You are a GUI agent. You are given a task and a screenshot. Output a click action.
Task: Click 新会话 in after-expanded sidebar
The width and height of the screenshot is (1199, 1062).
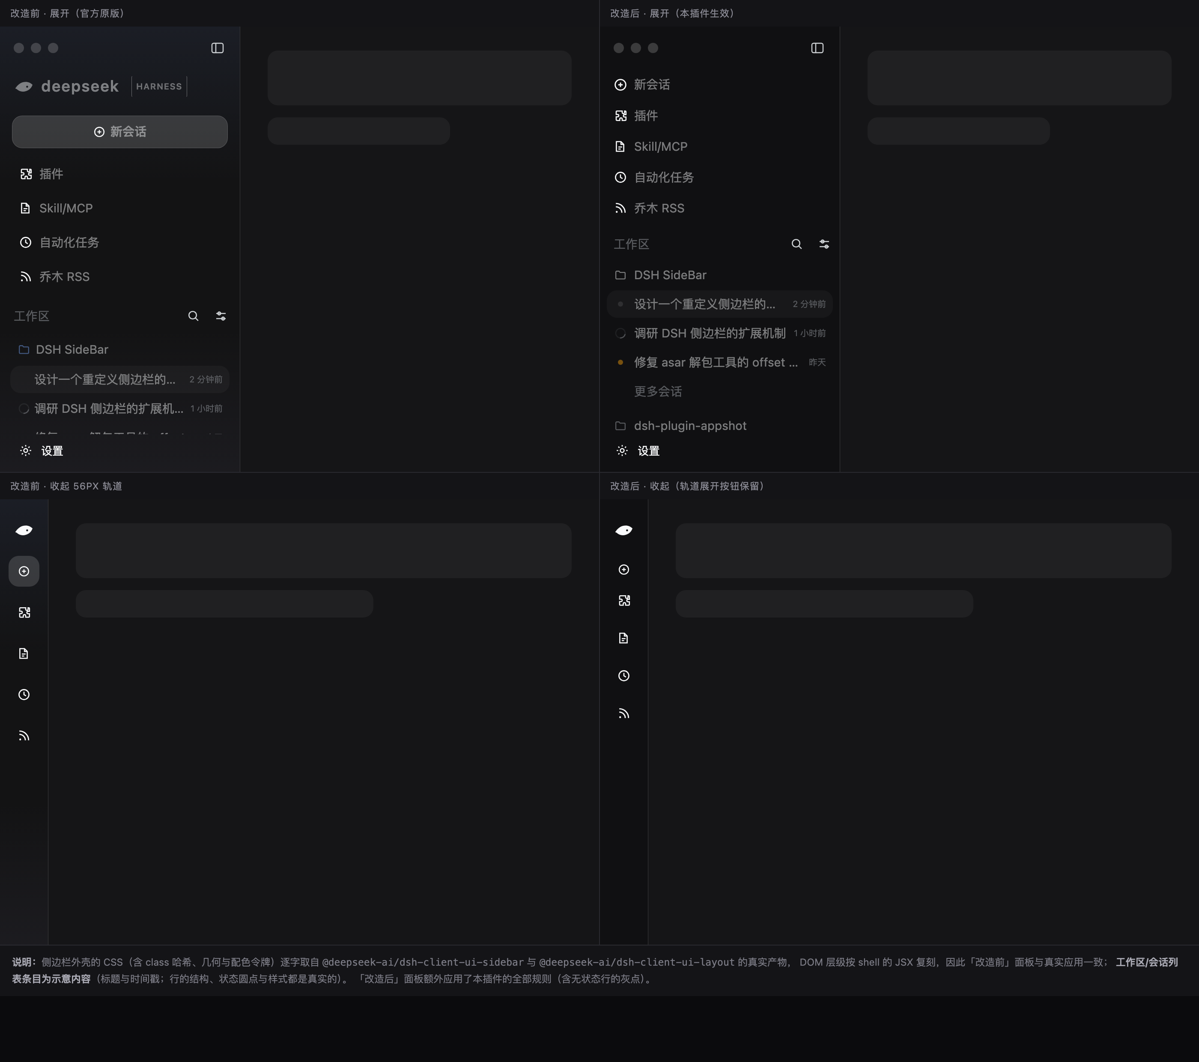pyautogui.click(x=720, y=84)
